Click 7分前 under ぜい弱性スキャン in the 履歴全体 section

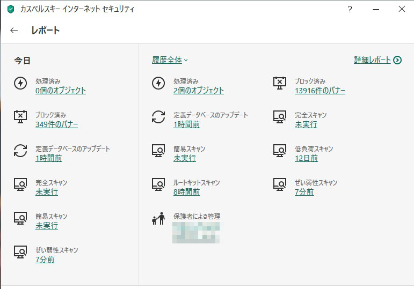click(304, 192)
